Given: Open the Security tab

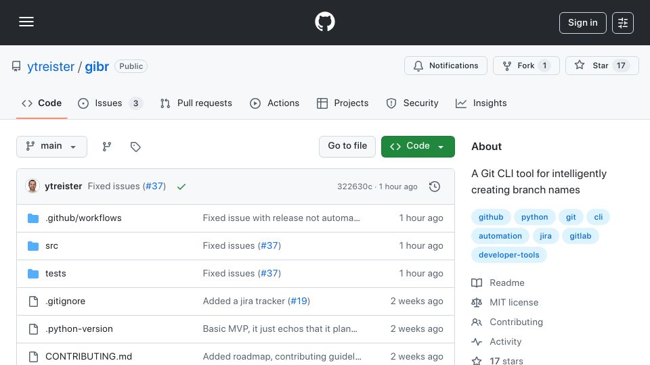Looking at the screenshot, I should (412, 103).
